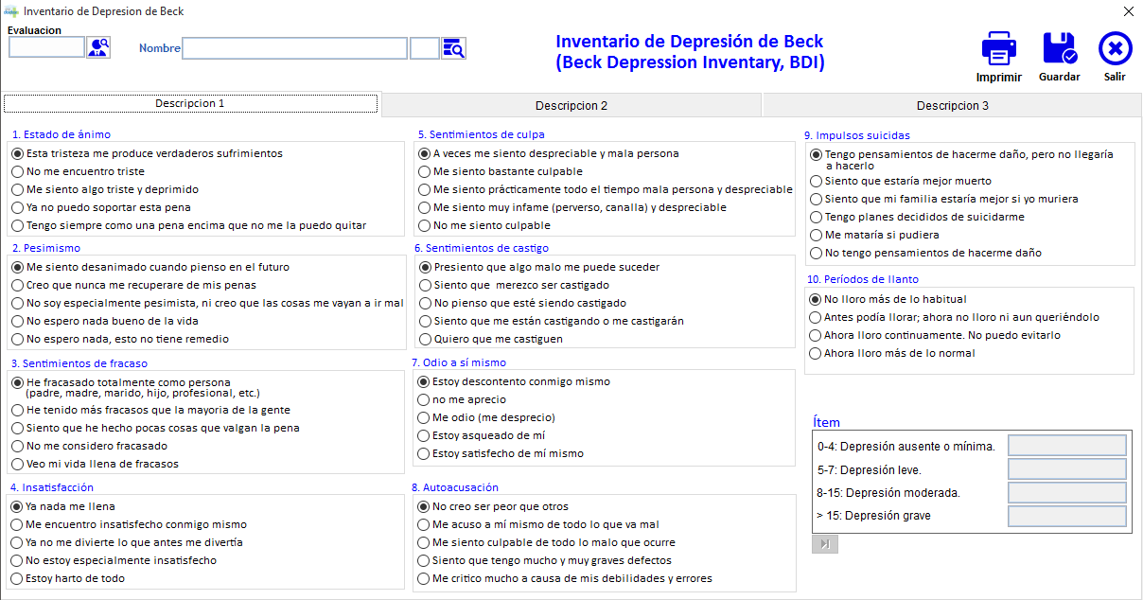Select 'Estoy satisfecho de mí mismo'

[x=501, y=453]
